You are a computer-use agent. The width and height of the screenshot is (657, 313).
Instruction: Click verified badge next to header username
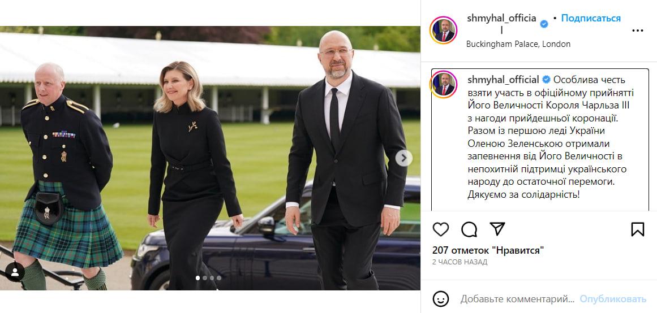click(543, 24)
